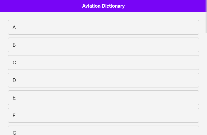The width and height of the screenshot is (207, 135).
Task: Click the letter E label
Action: (14, 98)
